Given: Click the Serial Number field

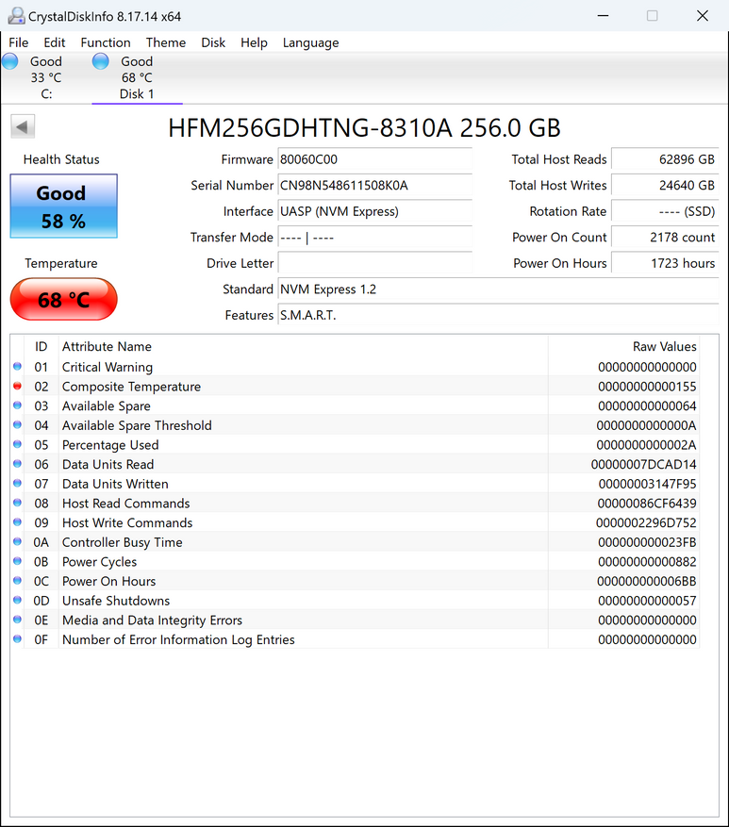Looking at the screenshot, I should coord(374,186).
